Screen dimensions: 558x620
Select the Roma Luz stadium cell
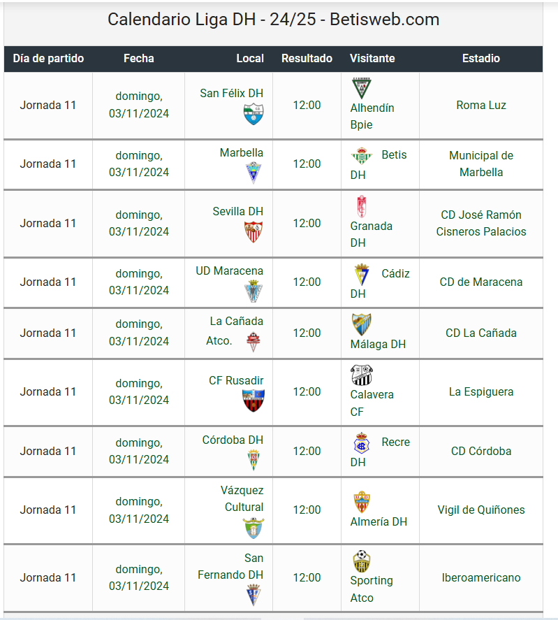[x=481, y=105]
